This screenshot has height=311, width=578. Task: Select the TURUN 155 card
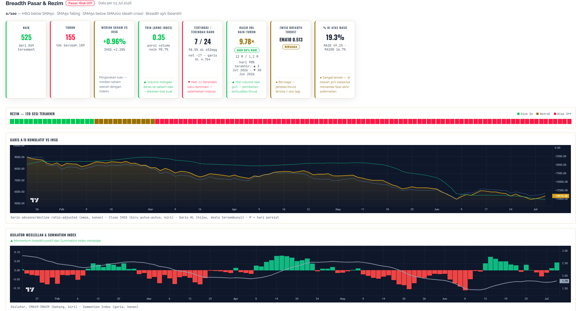click(x=70, y=60)
